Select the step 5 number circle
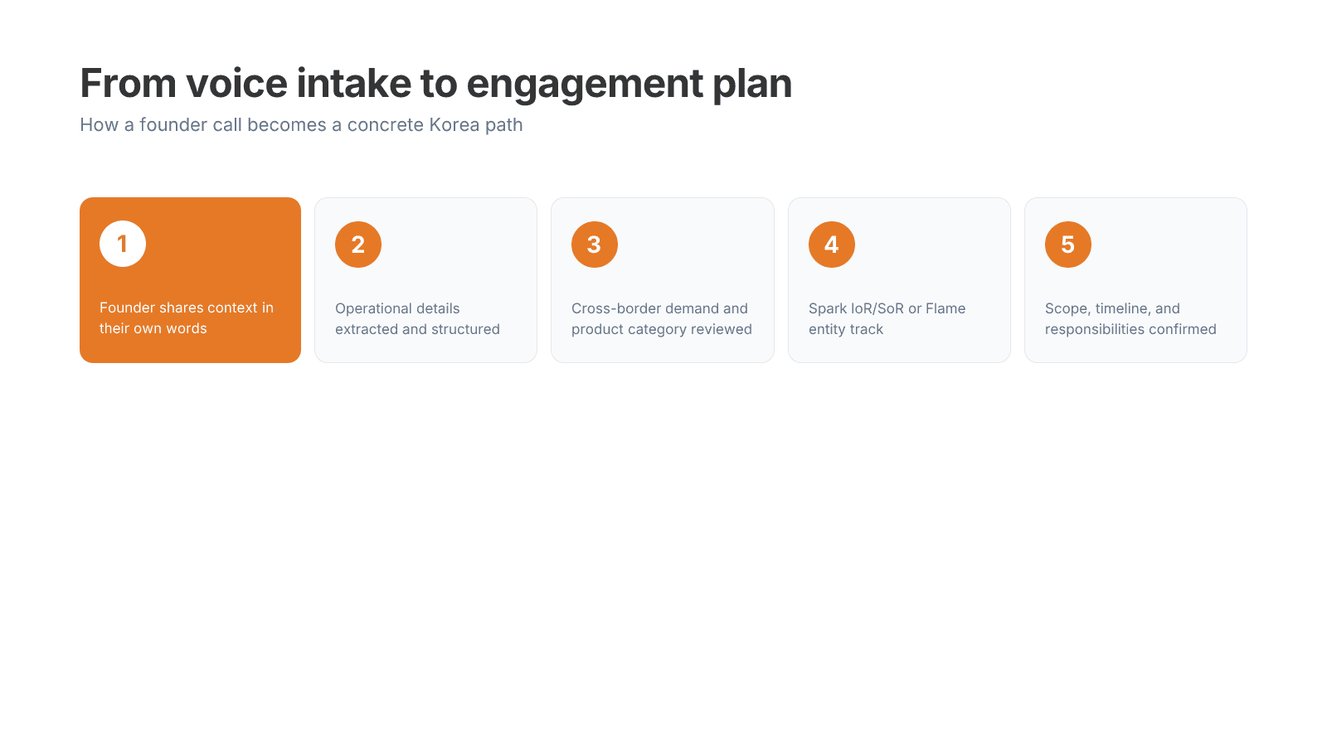The width and height of the screenshot is (1327, 746). tap(1068, 245)
